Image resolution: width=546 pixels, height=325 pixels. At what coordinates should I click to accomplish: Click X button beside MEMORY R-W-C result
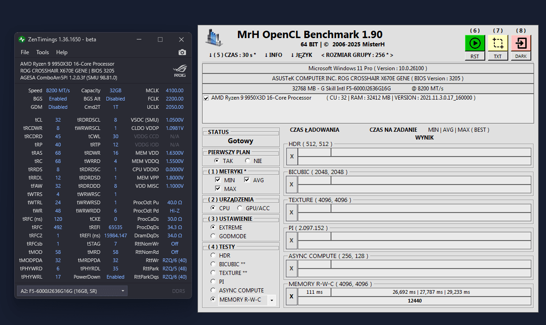coord(292,297)
